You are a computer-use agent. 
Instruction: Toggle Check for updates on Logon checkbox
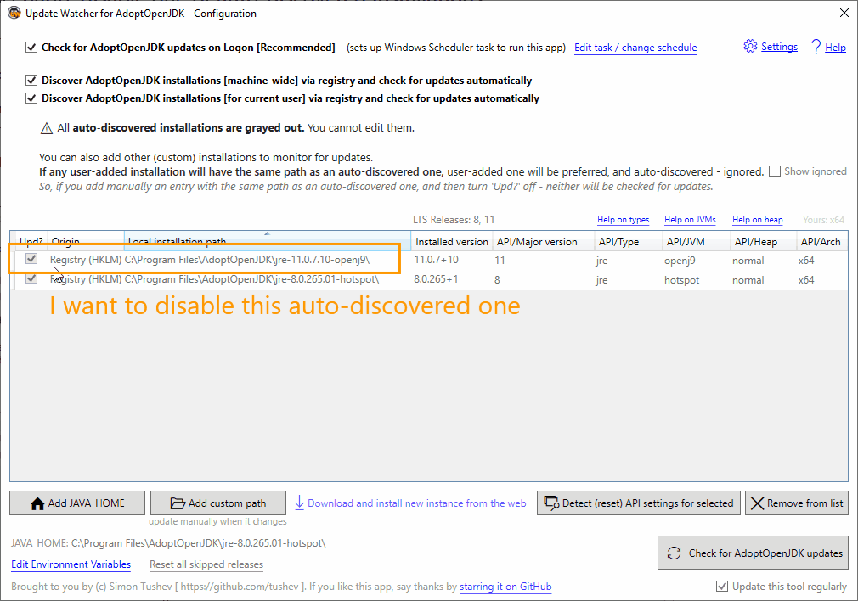pyautogui.click(x=31, y=48)
